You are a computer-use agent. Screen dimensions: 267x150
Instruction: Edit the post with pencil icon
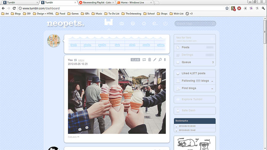click(154, 60)
